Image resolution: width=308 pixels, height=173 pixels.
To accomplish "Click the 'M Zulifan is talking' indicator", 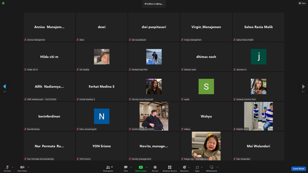I will coord(154,4).
